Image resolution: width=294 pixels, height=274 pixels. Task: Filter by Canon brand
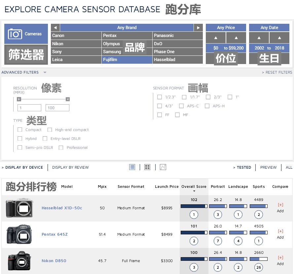(76, 36)
